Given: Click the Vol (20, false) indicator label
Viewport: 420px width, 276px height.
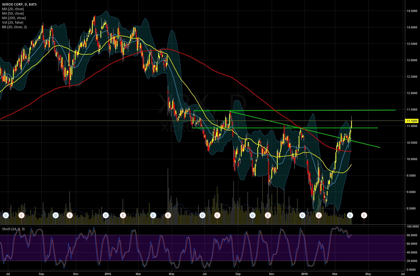Looking at the screenshot, I should pyautogui.click(x=13, y=23).
